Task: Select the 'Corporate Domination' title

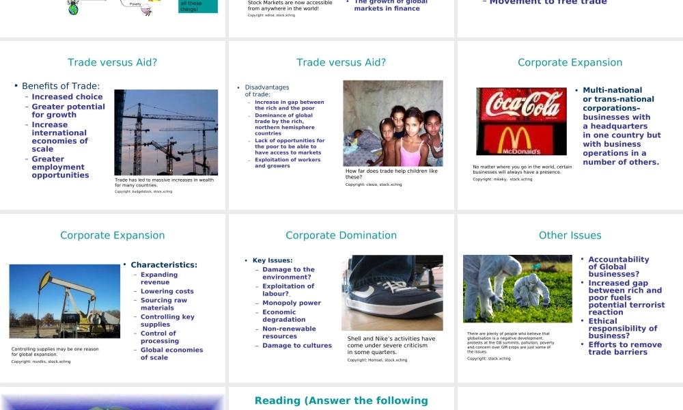Action: coord(341,235)
